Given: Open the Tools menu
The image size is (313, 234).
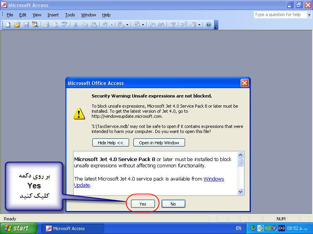Looking at the screenshot, I should (70, 15).
